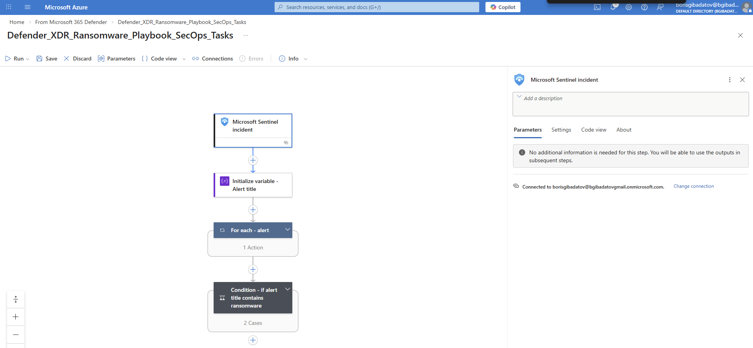Collapse the For each - alert node
The image size is (753, 348).
point(288,230)
